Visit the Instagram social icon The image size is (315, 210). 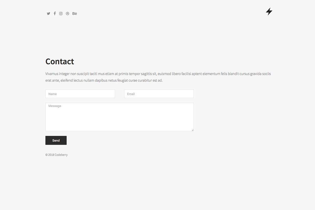click(x=61, y=14)
